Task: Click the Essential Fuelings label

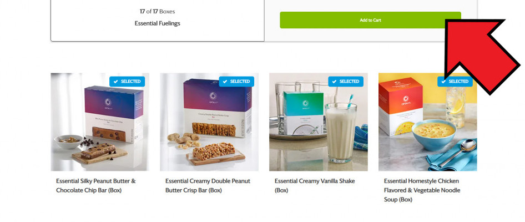Action: (158, 23)
